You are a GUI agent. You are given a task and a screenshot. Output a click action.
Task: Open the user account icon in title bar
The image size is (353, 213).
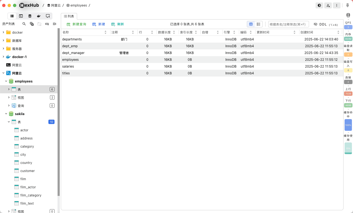(x=328, y=5)
